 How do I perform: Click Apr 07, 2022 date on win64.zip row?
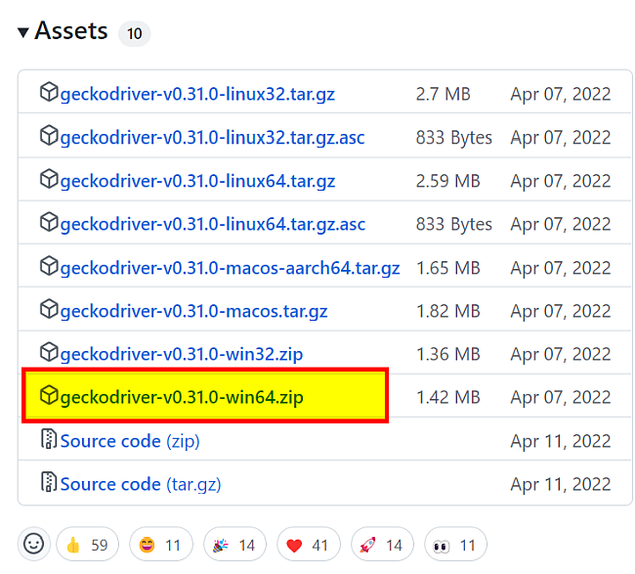pos(561,397)
